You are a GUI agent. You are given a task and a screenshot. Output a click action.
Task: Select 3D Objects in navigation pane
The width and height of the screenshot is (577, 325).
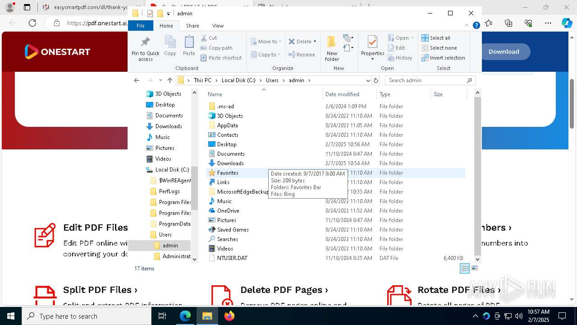(x=168, y=94)
